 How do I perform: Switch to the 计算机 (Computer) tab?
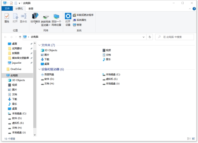[19, 9]
